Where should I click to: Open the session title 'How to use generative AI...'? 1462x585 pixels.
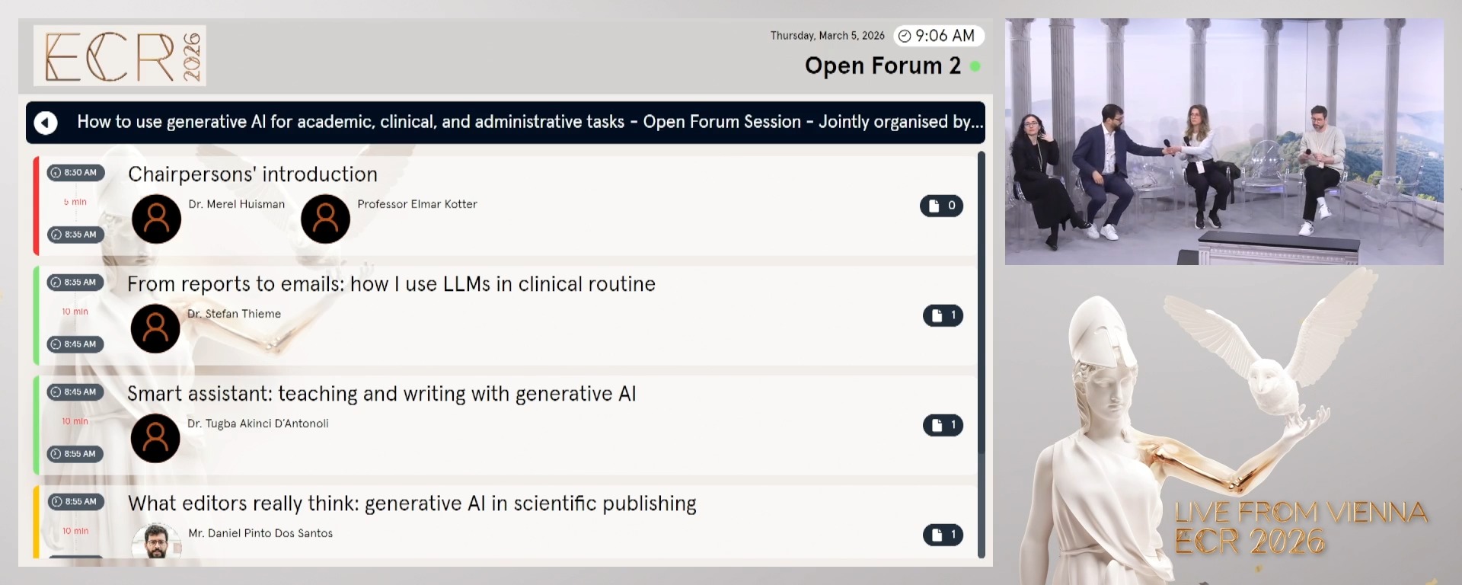(x=530, y=122)
